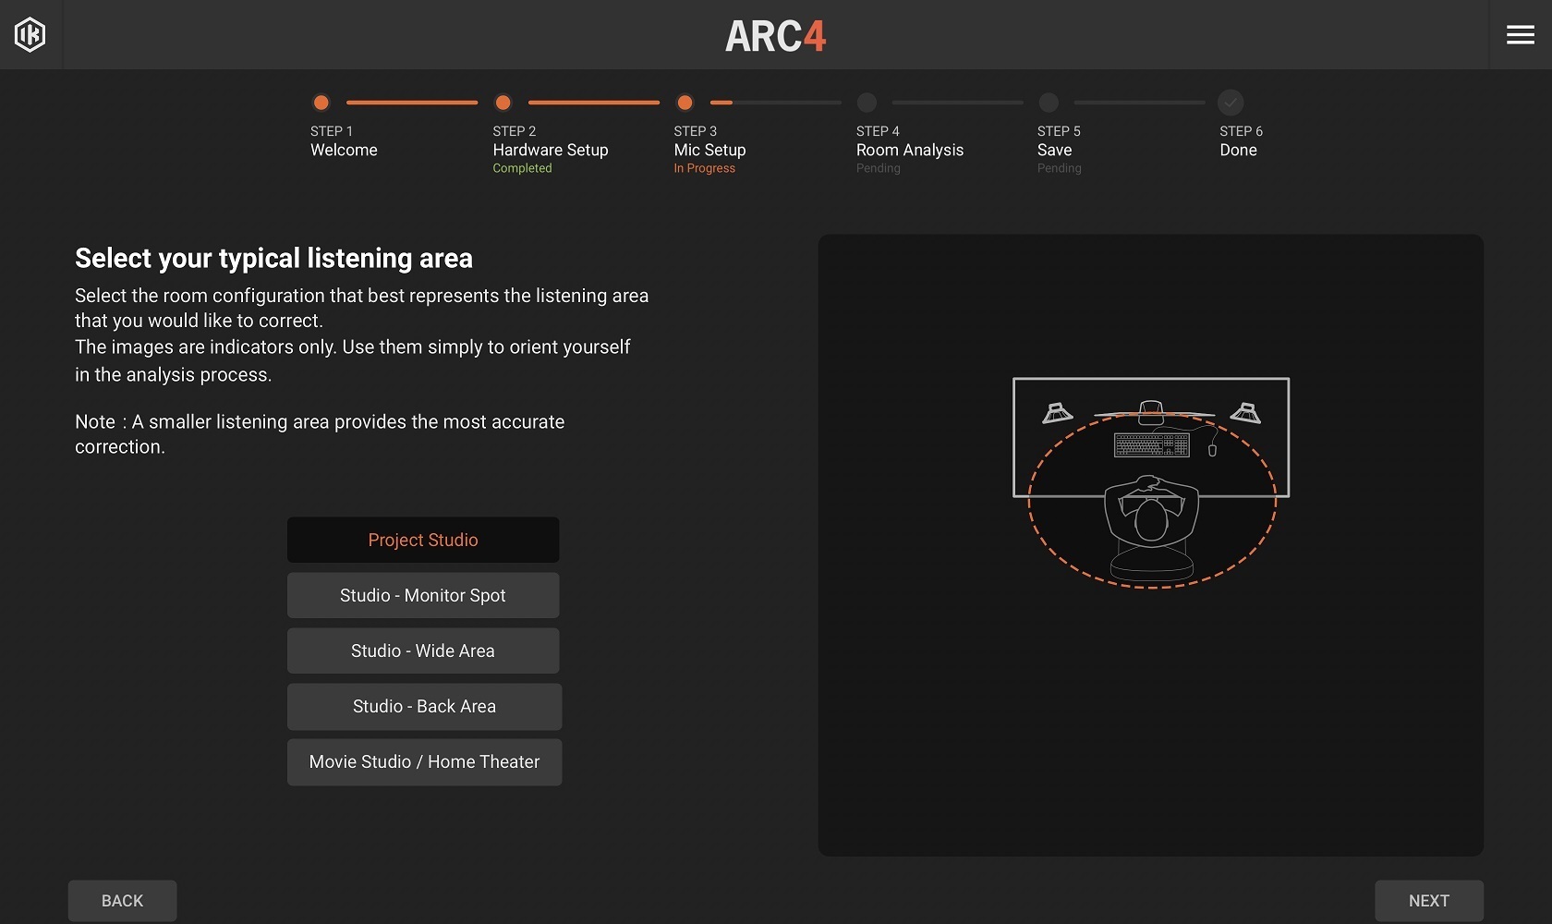
Task: Click the Step 2 Hardware Setup circle
Action: point(503,103)
